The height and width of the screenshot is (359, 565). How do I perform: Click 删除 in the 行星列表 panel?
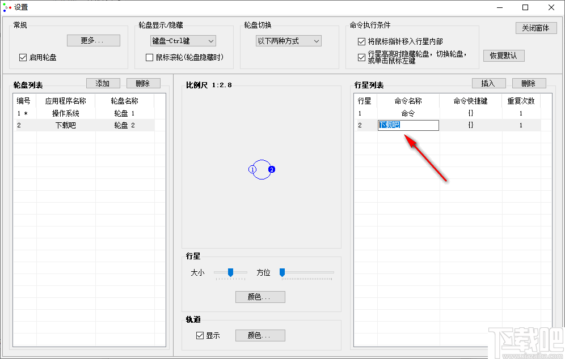pos(529,83)
